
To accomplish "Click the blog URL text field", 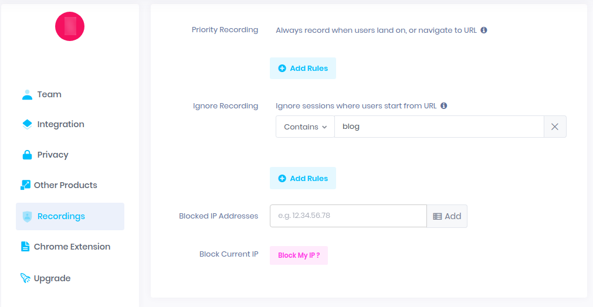I will (439, 127).
